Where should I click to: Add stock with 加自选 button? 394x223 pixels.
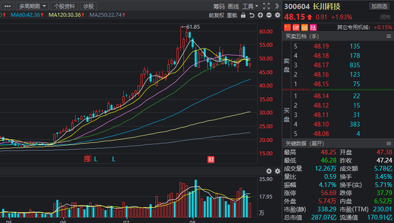[379, 6]
